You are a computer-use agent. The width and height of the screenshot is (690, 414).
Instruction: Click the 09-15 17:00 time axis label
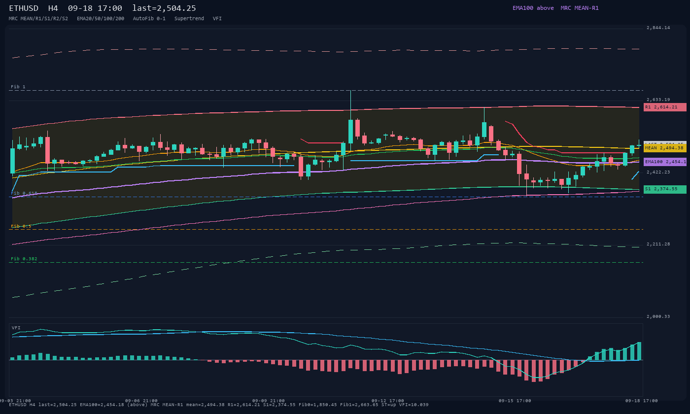(x=515, y=401)
